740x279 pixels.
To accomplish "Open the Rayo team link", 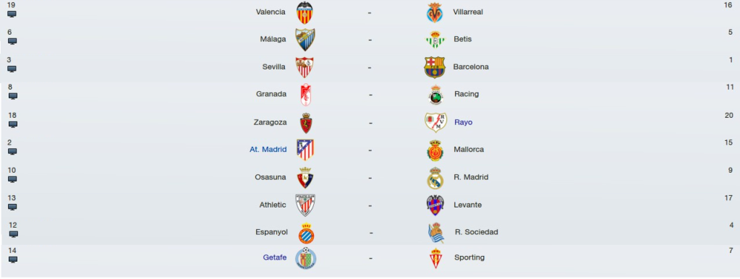I will (463, 122).
